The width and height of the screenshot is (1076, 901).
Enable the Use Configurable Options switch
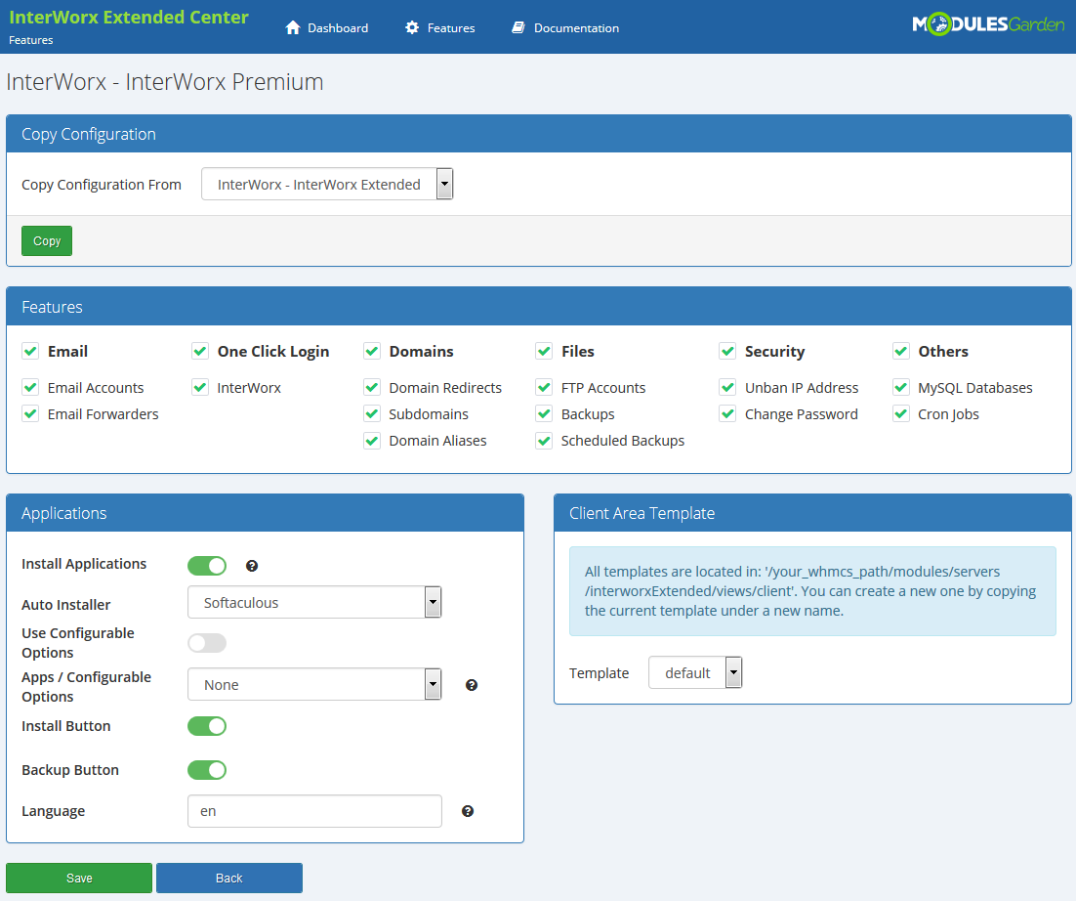(207, 643)
